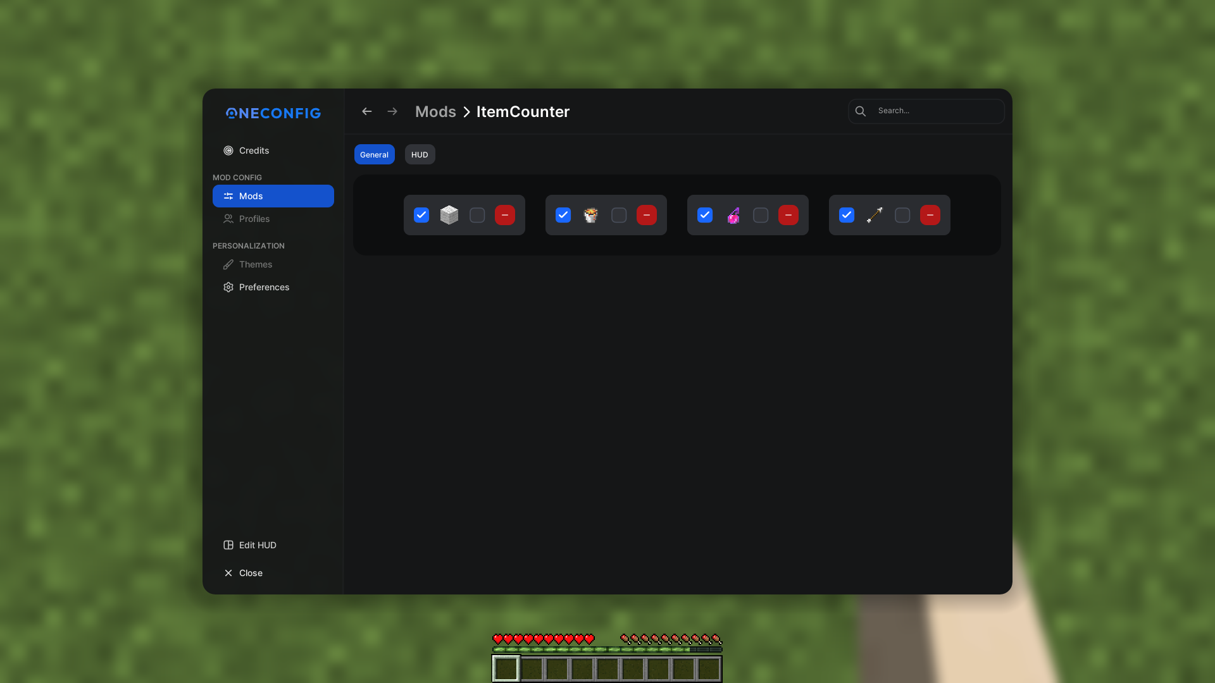Click the arrow/bow item icon
Image resolution: width=1215 pixels, height=683 pixels.
[x=875, y=215]
